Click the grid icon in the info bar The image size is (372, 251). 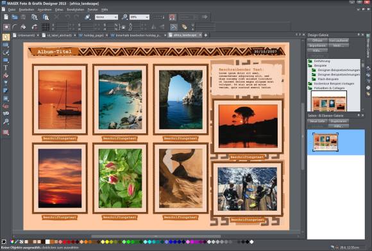[46, 27]
